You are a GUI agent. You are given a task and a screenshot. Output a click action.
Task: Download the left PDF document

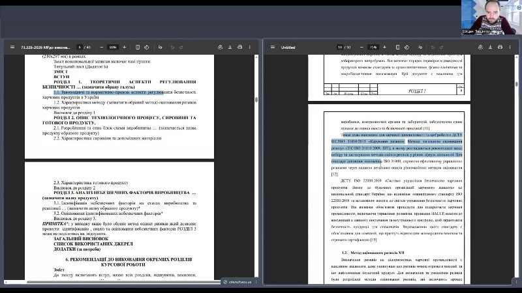pos(230,47)
